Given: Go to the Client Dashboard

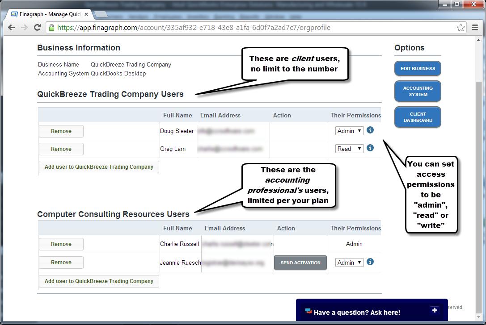Looking at the screenshot, I should 418,117.
